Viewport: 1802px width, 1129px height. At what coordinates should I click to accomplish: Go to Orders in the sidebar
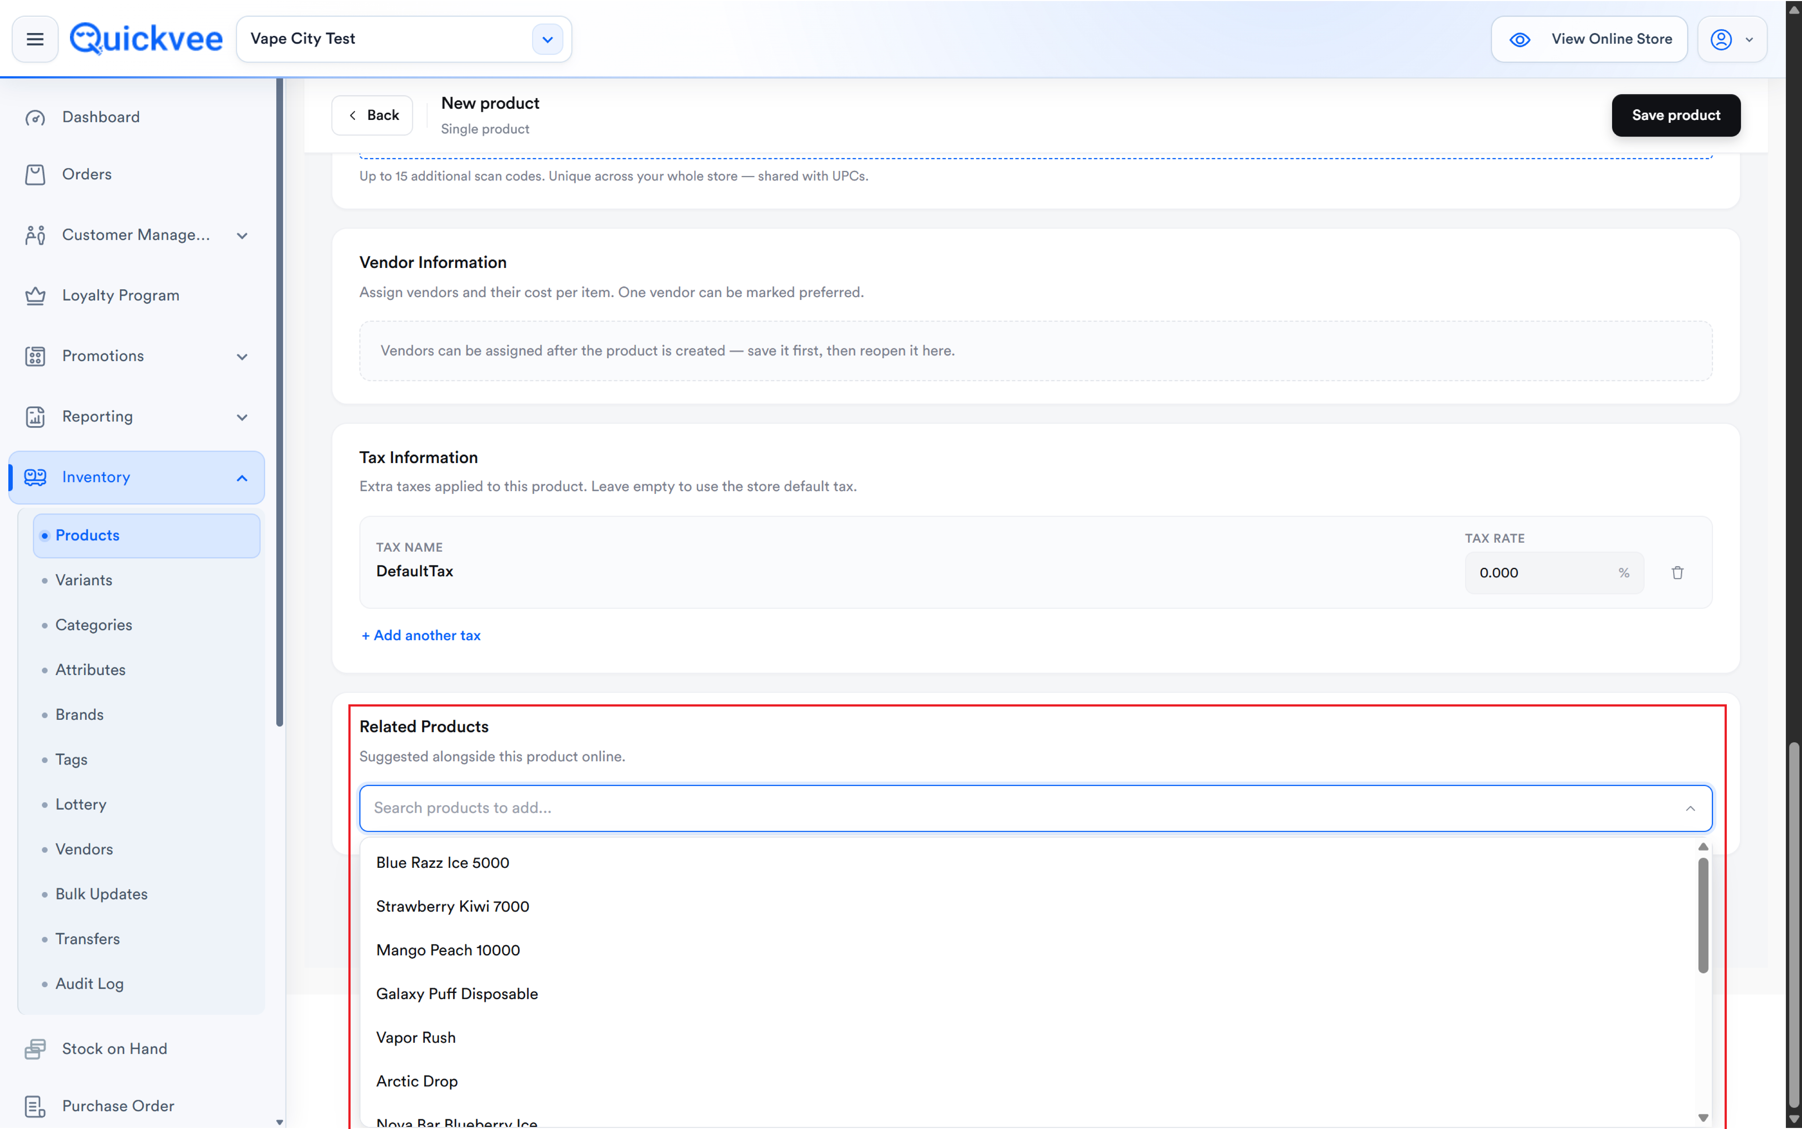point(87,175)
